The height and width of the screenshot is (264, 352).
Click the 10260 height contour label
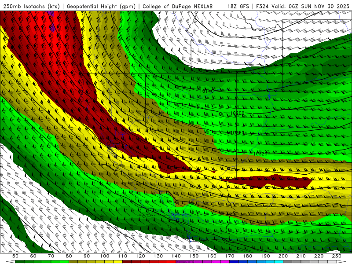(x=237, y=133)
